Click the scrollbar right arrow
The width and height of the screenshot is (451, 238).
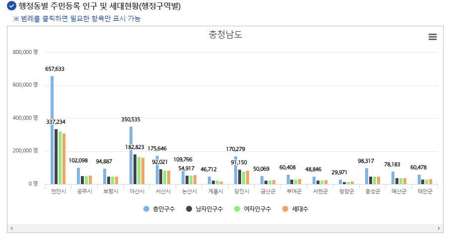[x=439, y=229]
